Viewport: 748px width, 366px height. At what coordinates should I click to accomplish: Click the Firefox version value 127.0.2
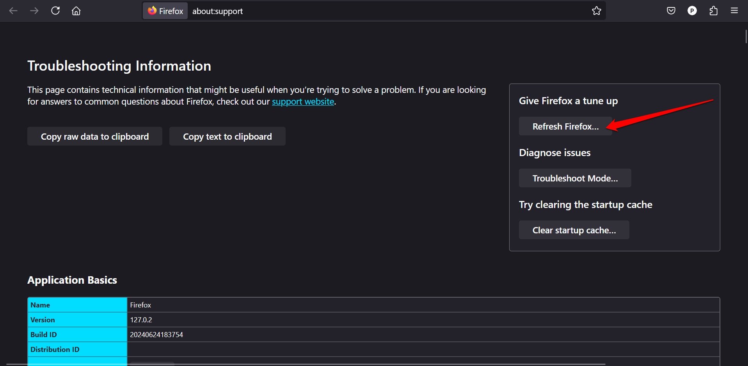(141, 320)
